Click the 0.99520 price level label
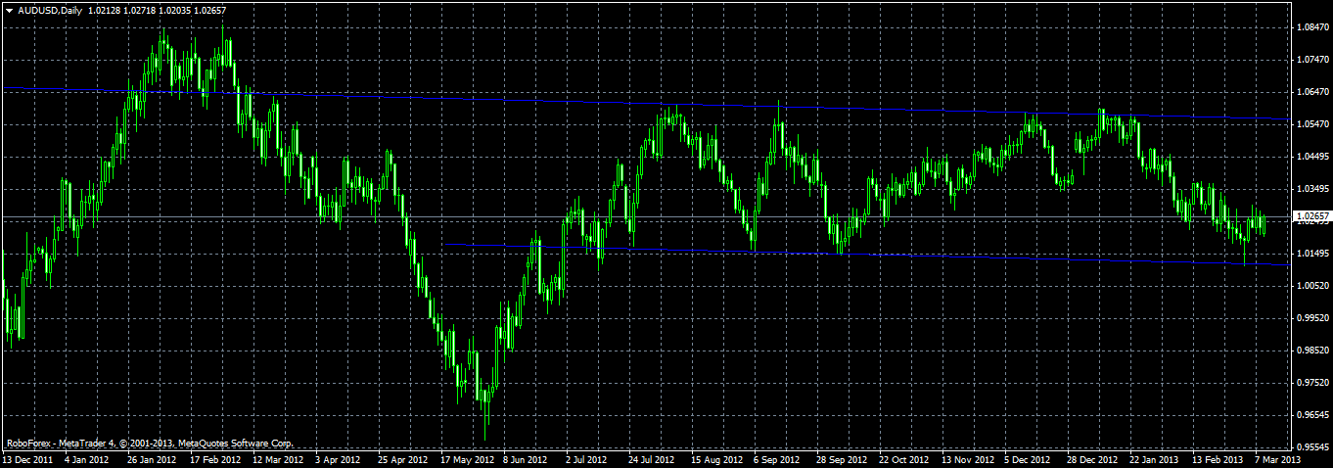The height and width of the screenshot is (468, 1333). (x=1311, y=318)
